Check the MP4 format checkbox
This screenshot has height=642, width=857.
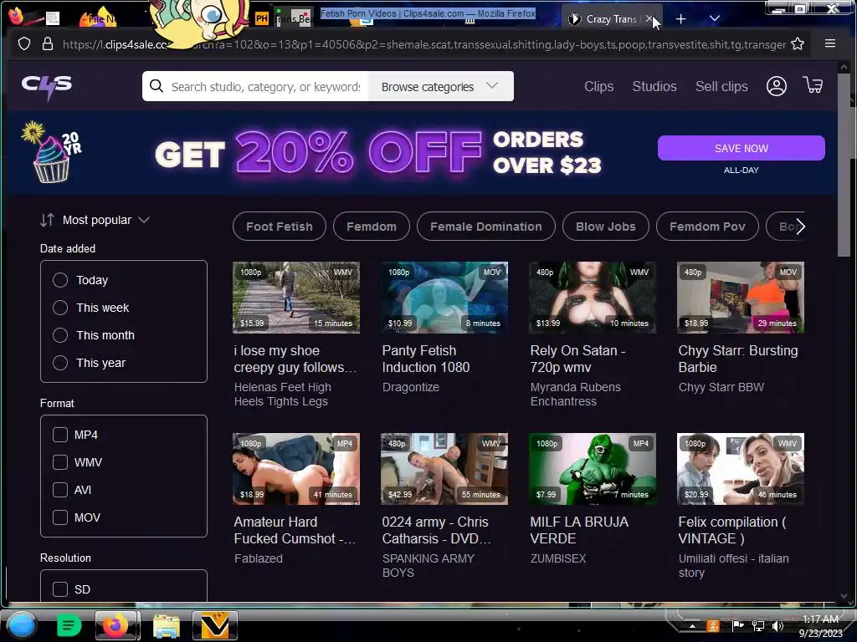pos(60,435)
